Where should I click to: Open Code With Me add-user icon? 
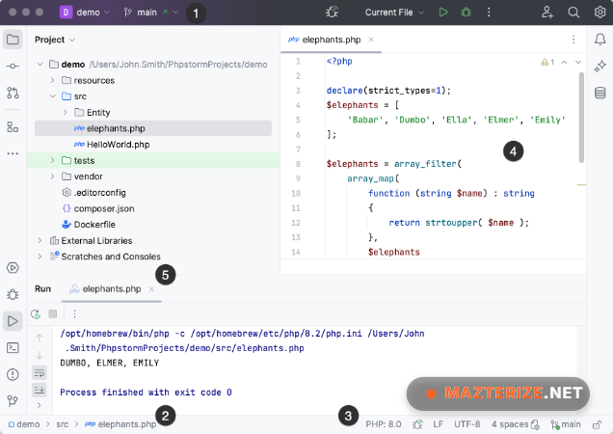[546, 13]
